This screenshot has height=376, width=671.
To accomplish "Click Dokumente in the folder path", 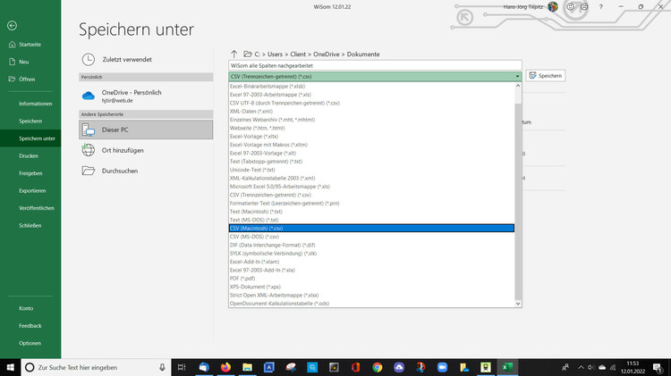I will 363,54.
